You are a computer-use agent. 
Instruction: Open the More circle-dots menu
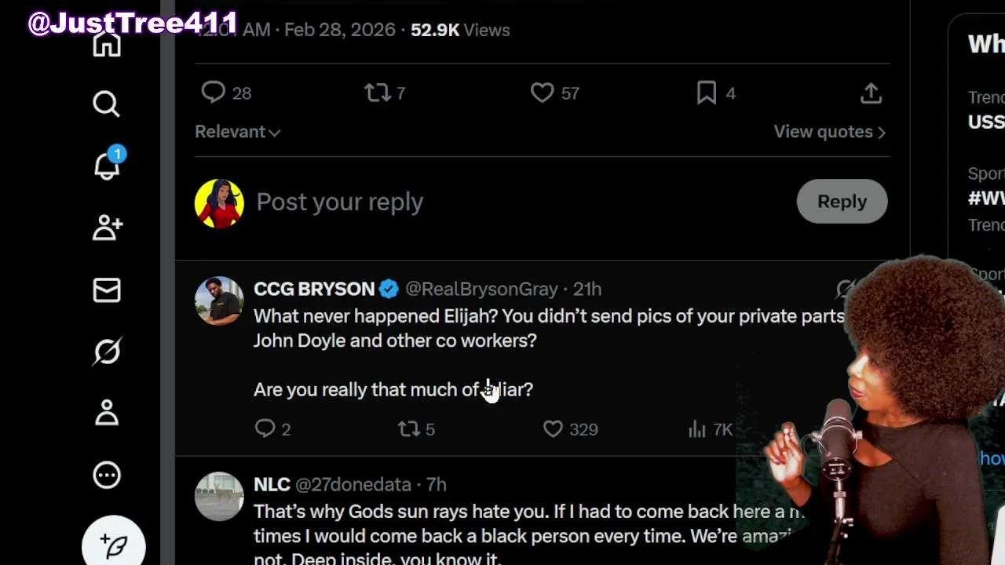coord(107,475)
